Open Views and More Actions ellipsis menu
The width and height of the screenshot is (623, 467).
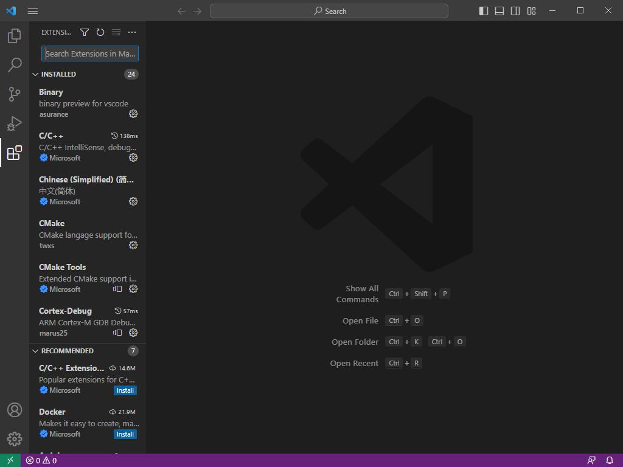pos(132,32)
